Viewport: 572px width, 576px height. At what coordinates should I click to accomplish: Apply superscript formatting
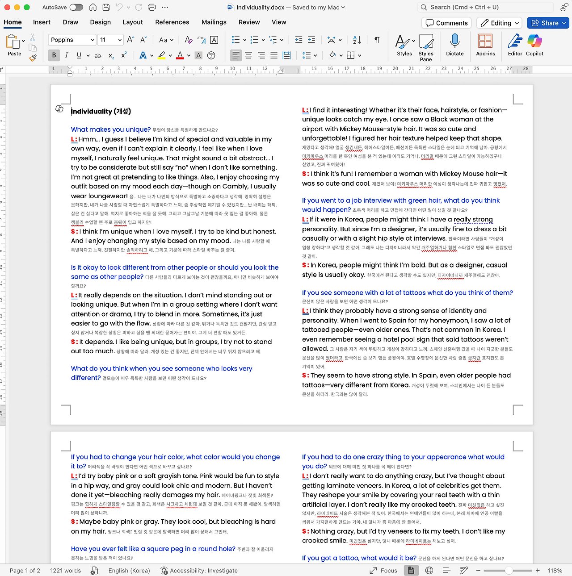[x=124, y=55]
